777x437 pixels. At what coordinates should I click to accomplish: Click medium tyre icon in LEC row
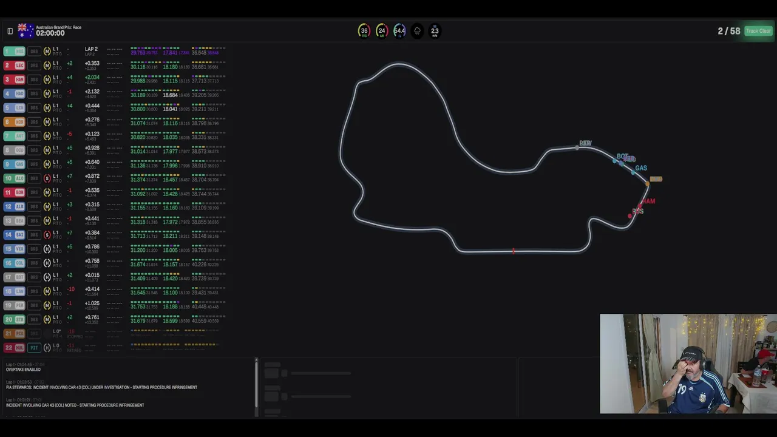point(47,66)
